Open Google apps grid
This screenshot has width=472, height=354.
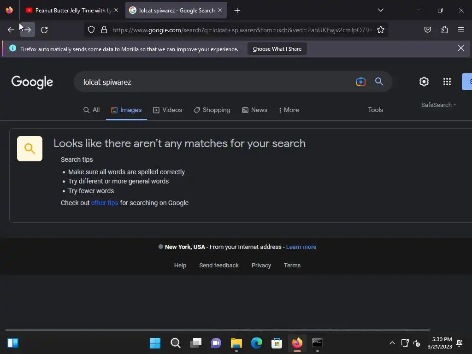447,82
